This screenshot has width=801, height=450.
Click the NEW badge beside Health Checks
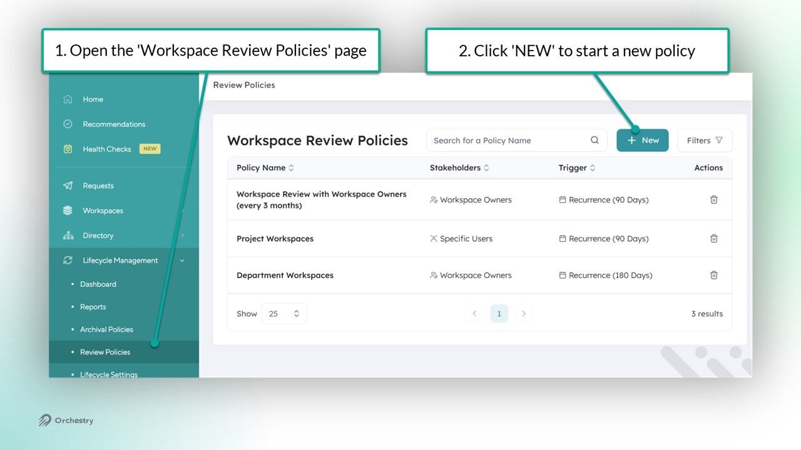click(150, 149)
